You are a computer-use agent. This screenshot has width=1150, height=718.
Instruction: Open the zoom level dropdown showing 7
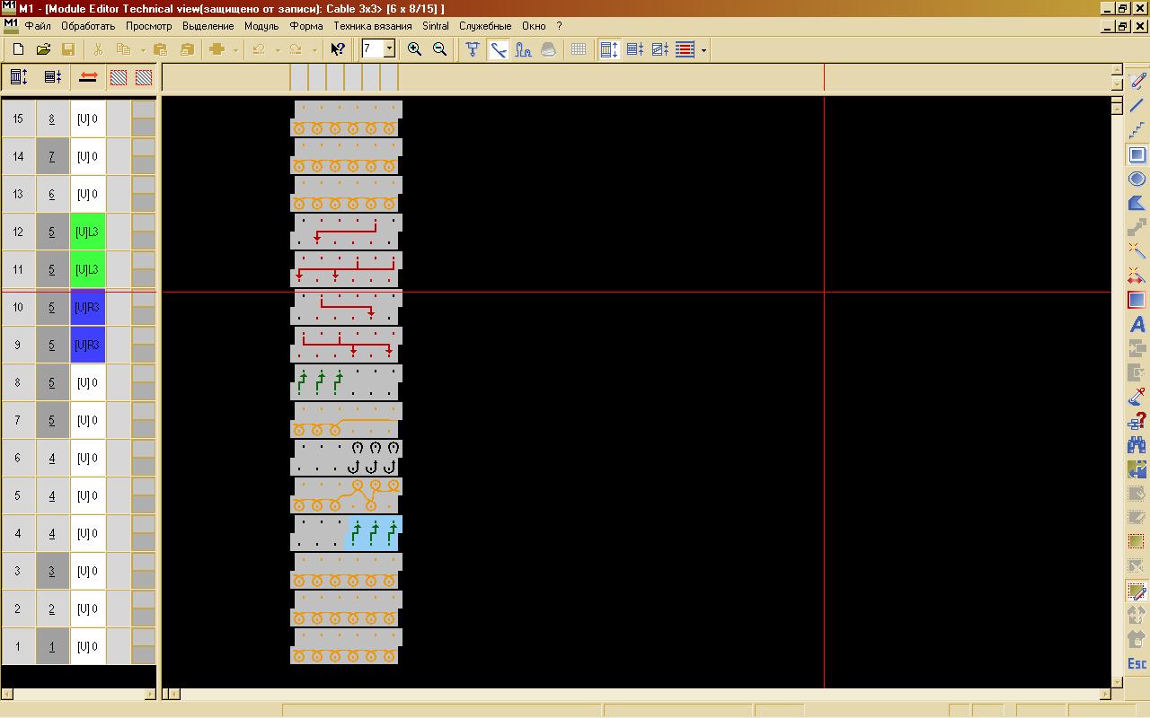[389, 49]
